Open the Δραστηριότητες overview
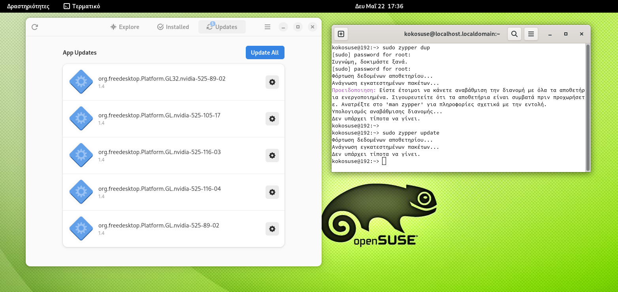This screenshot has height=292, width=618. pyautogui.click(x=28, y=6)
